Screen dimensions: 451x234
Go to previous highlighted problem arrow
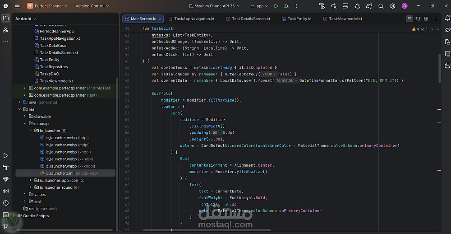point(433,29)
